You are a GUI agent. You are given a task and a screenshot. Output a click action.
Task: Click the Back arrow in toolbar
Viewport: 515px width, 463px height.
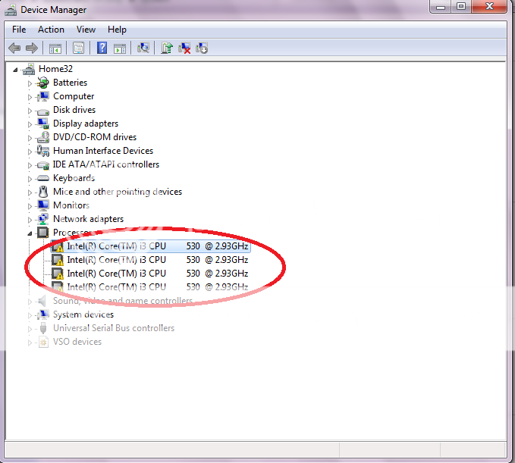tap(14, 48)
